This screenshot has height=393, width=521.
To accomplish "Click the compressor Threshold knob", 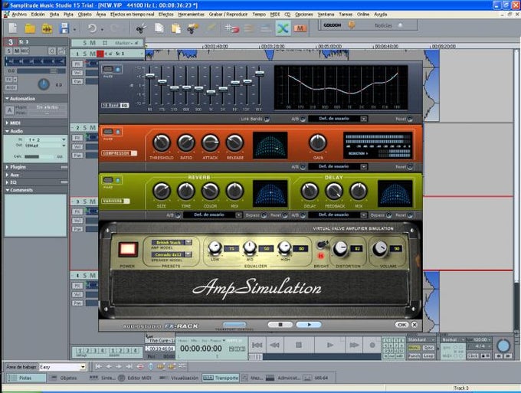I will pos(162,142).
